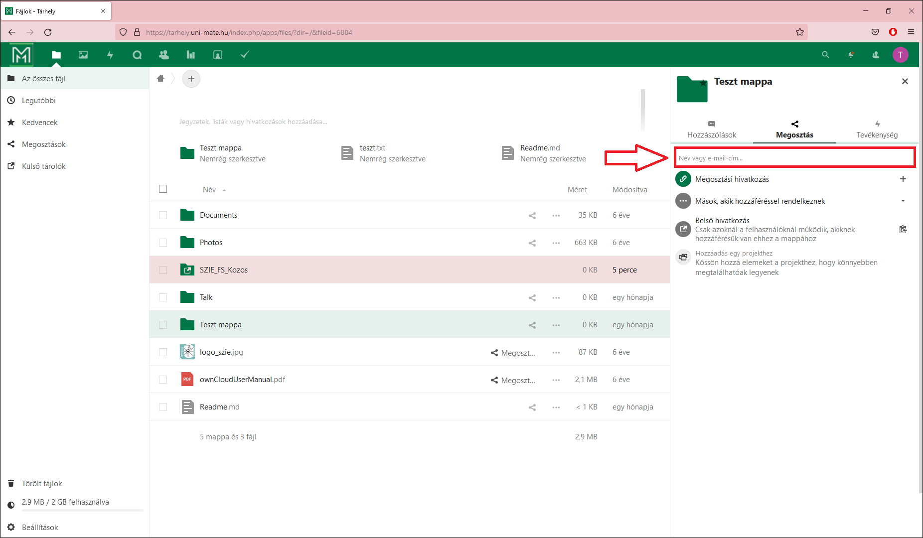Open the new item plus button in breadcrumb
The width and height of the screenshot is (923, 538).
[191, 79]
